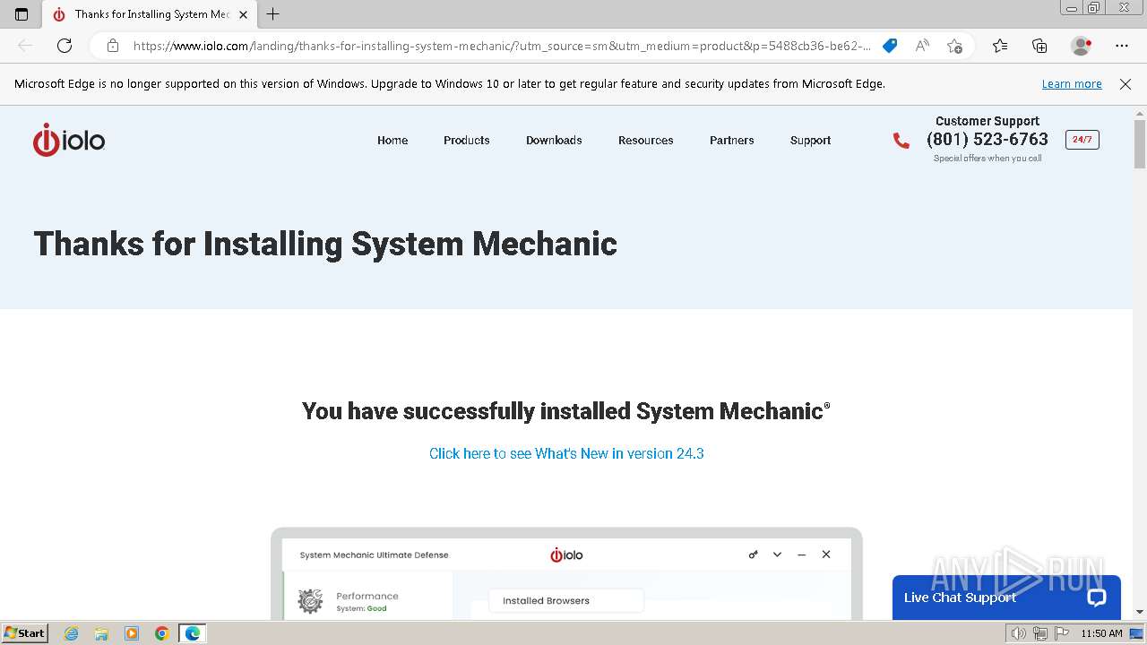Click the 11:50 AM system clock
The width and height of the screenshot is (1147, 645).
pos(1101,633)
